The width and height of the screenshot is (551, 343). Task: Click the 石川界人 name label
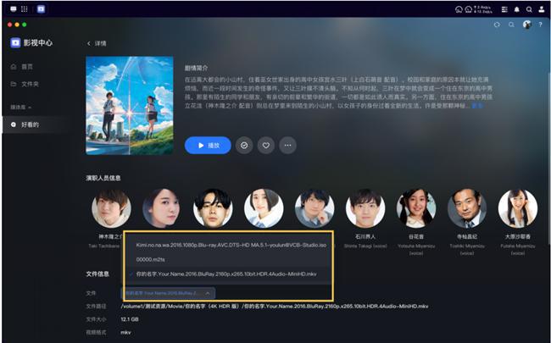pos(365,237)
